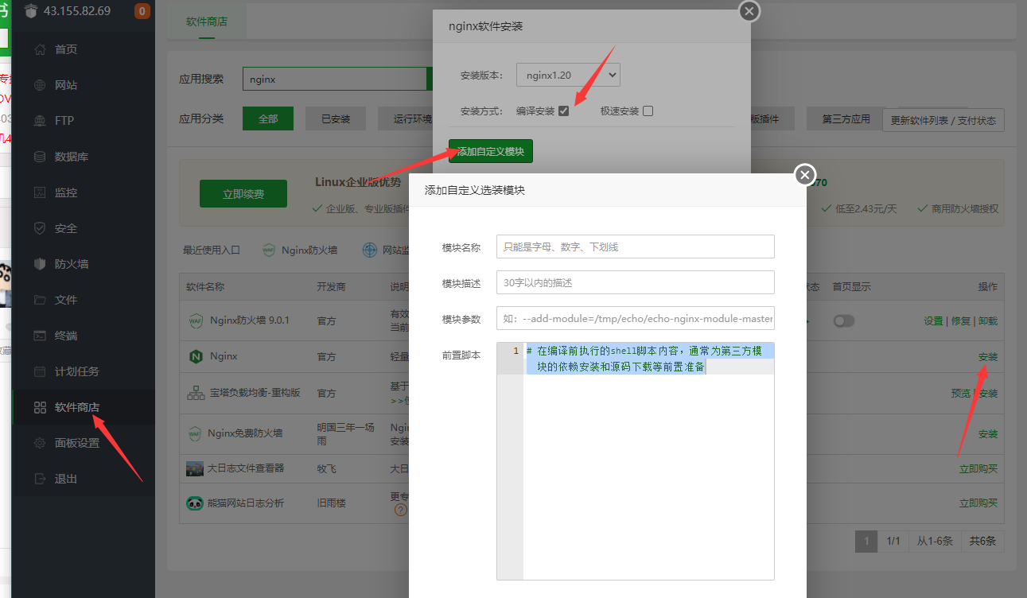Click into the 模块名称 input field
Image resolution: width=1027 pixels, height=598 pixels.
[x=636, y=247]
